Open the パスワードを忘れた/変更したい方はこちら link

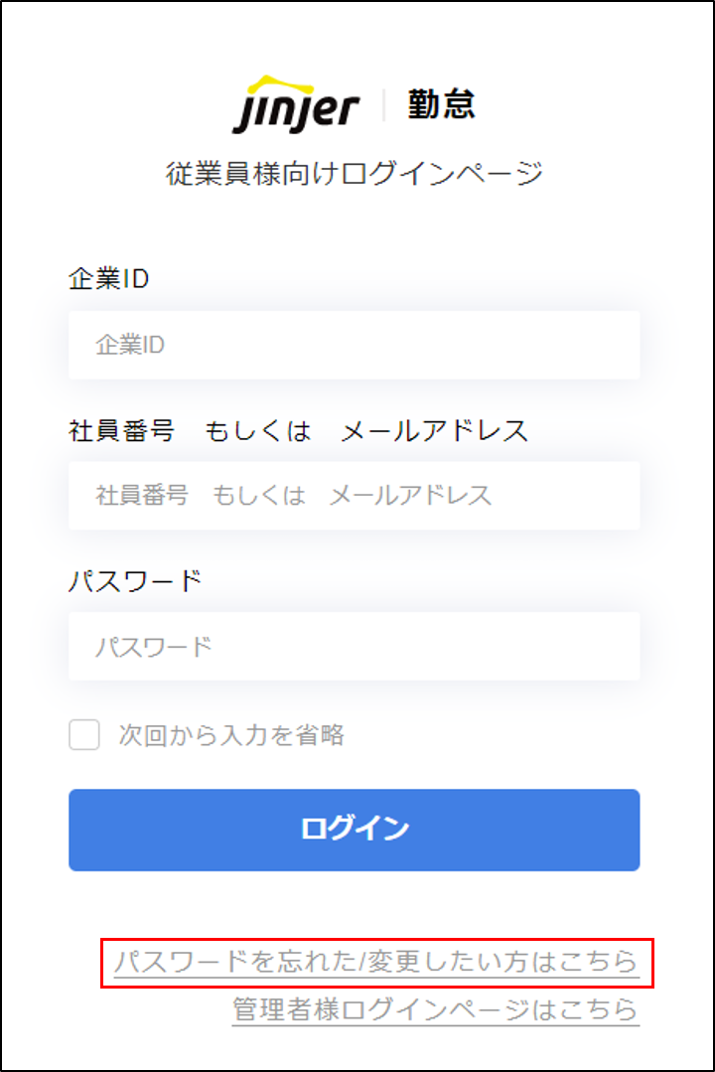[376, 962]
